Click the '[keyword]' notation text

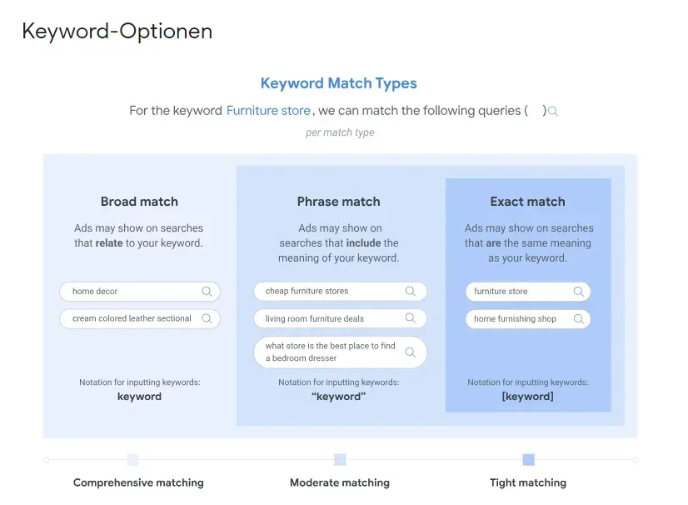tap(528, 397)
